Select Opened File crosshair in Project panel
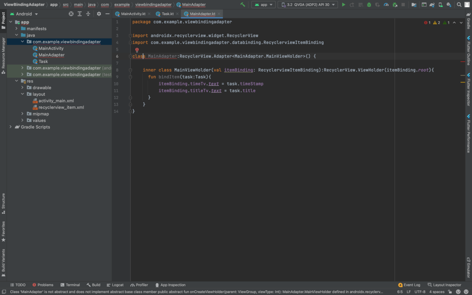This screenshot has width=472, height=295. 71,13
